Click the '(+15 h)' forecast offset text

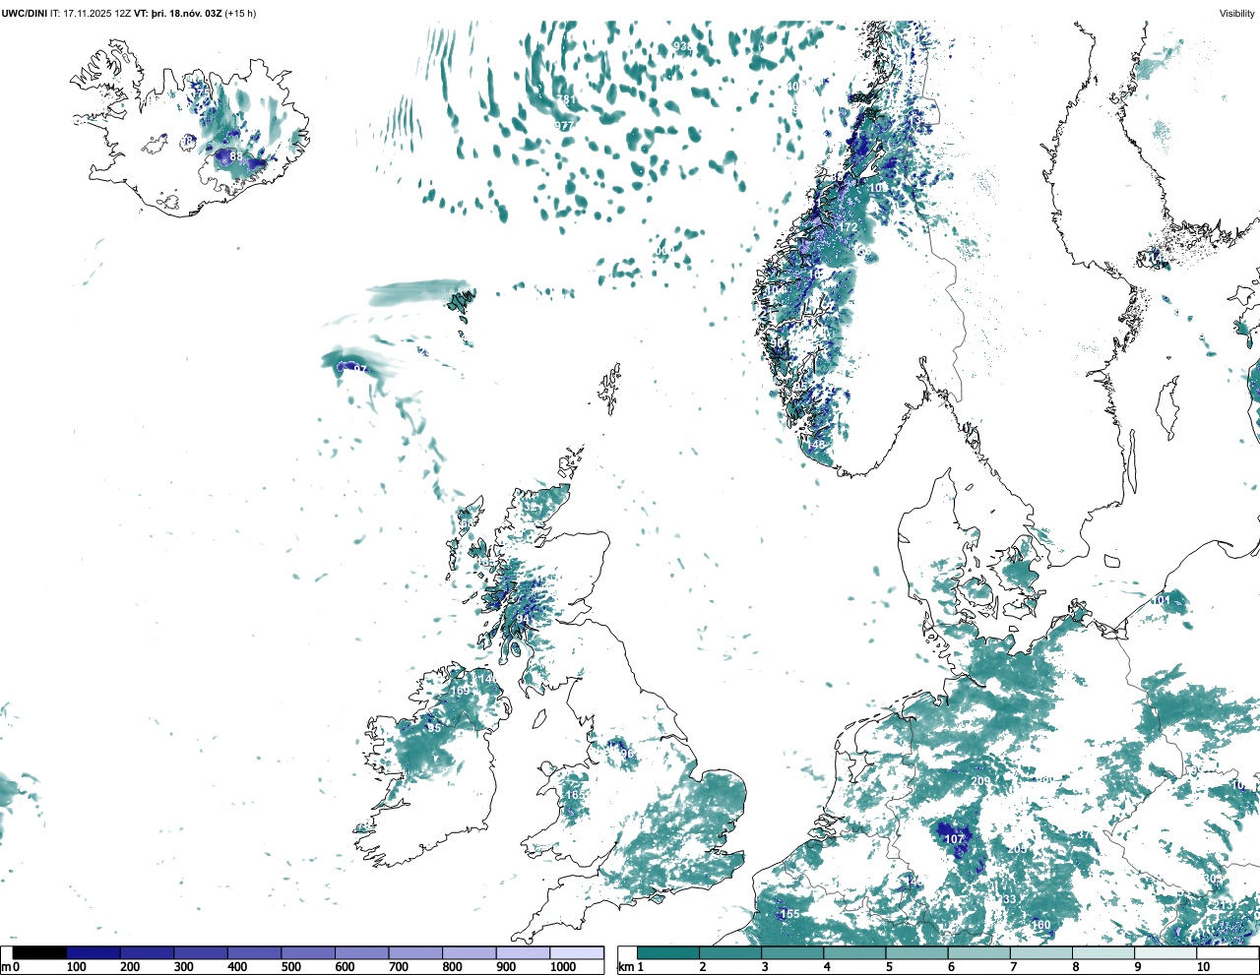click(240, 14)
